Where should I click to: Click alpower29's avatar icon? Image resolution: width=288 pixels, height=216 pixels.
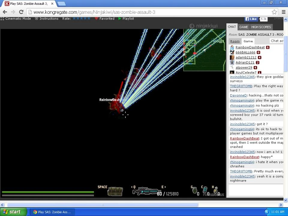coord(232,67)
